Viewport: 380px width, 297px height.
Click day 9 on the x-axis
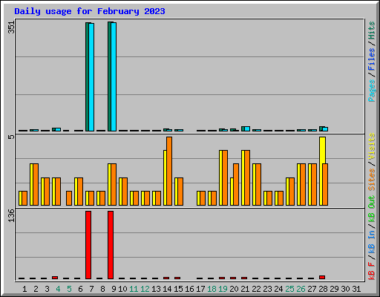[114, 289]
